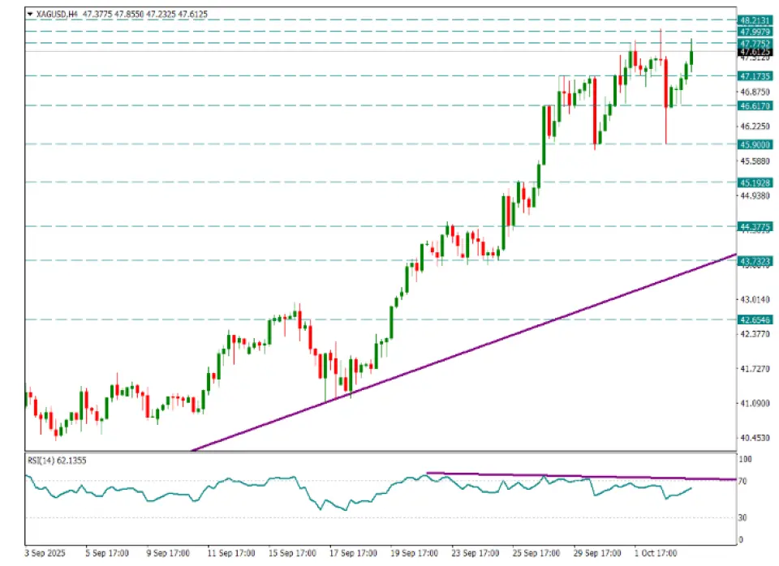Image resolution: width=779 pixels, height=566 pixels.
Task: Select the 45.9000 support level tag
Action: point(754,144)
